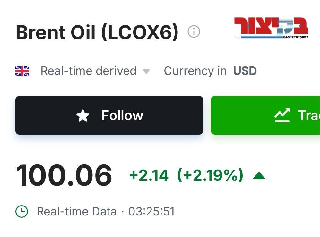Click the (+2.19%) percentage change
The image size is (320, 237).
tap(211, 175)
